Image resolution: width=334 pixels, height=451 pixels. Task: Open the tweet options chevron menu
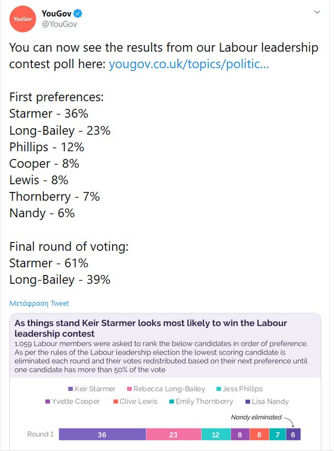pyautogui.click(x=317, y=12)
